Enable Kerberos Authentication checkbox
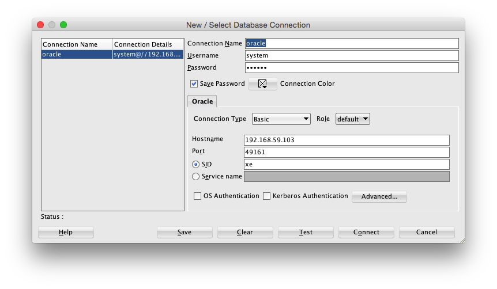This screenshot has height=289, width=497. pos(267,196)
